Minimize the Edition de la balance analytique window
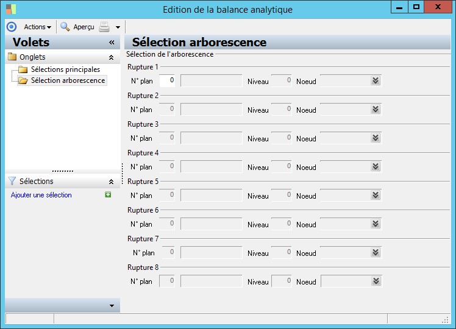Screen dimensions: 456x329 pyautogui.click(x=399, y=7)
